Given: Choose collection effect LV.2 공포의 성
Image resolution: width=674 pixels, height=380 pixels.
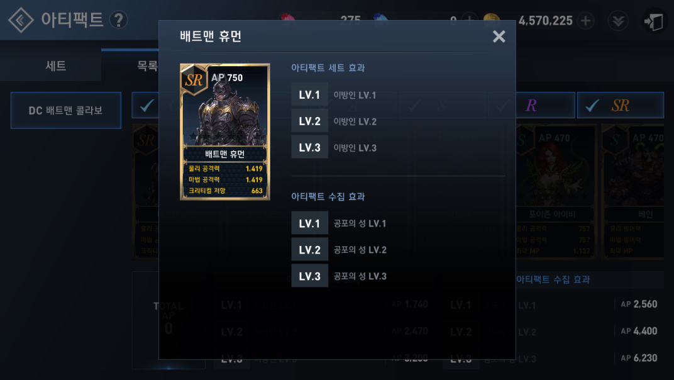Looking at the screenshot, I should [x=398, y=250].
